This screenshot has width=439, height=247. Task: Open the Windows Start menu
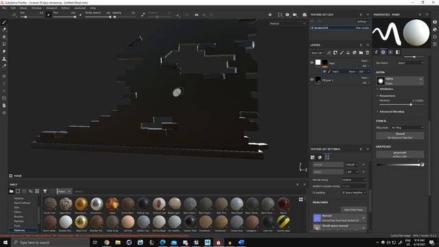[5, 242]
